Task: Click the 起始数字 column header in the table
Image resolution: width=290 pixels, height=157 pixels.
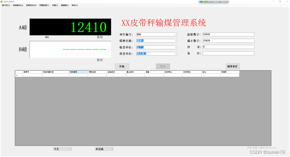Action: click(116, 72)
